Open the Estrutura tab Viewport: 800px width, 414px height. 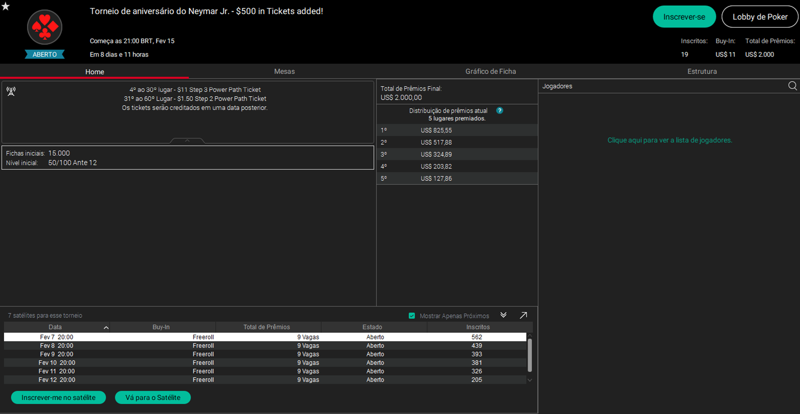click(x=702, y=72)
